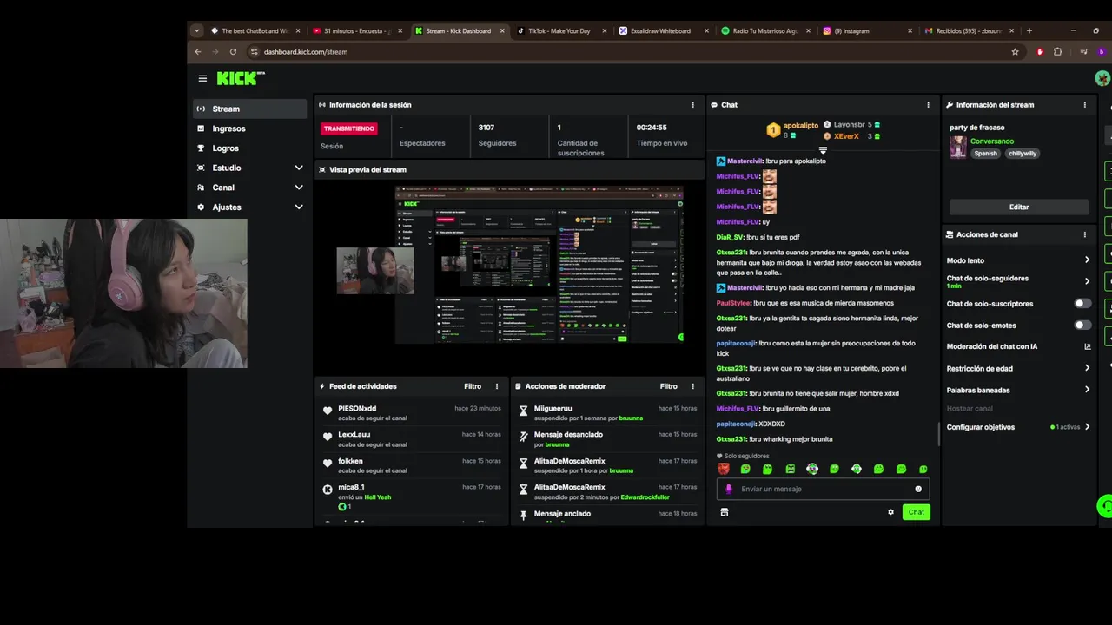Toggle Chat de solo-suscriptores
Image resolution: width=1112 pixels, height=625 pixels.
(1082, 304)
